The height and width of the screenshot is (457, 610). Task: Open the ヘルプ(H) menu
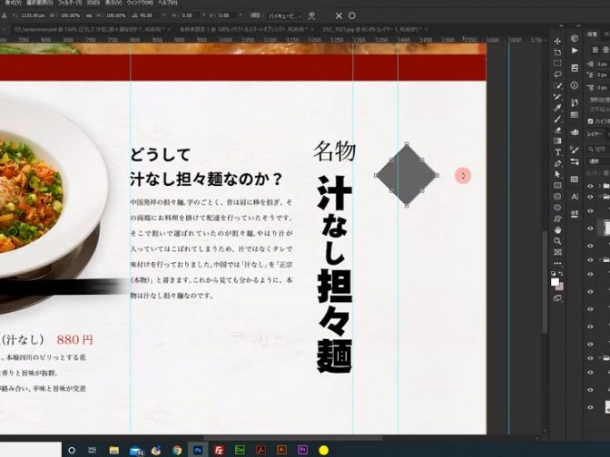pos(168,3)
